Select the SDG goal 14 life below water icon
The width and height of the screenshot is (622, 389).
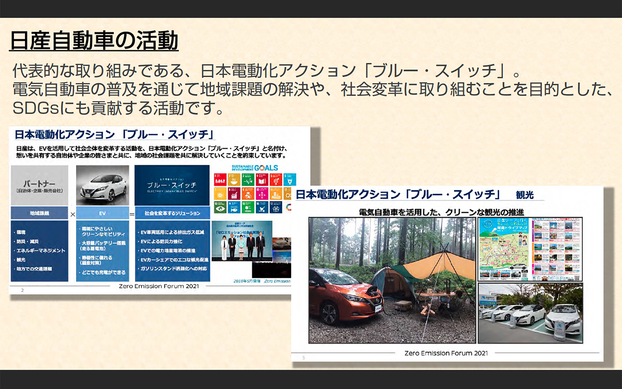234,207
